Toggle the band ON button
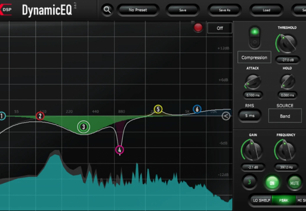 (272, 183)
